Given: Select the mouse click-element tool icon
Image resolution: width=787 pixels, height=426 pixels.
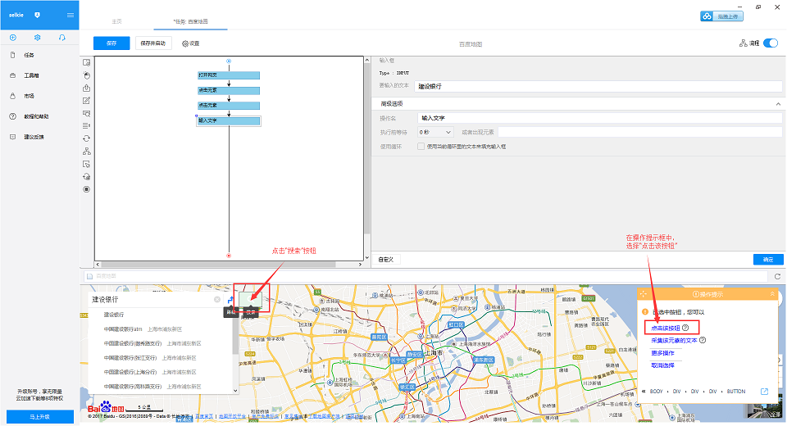Looking at the screenshot, I should [x=86, y=75].
